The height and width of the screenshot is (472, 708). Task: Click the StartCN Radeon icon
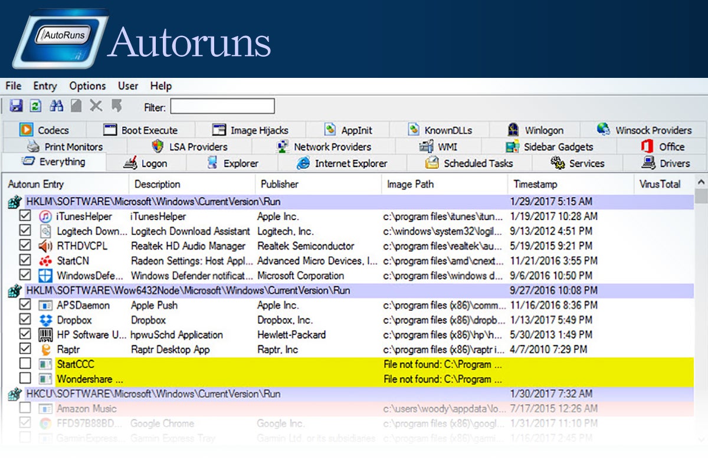[x=45, y=261]
